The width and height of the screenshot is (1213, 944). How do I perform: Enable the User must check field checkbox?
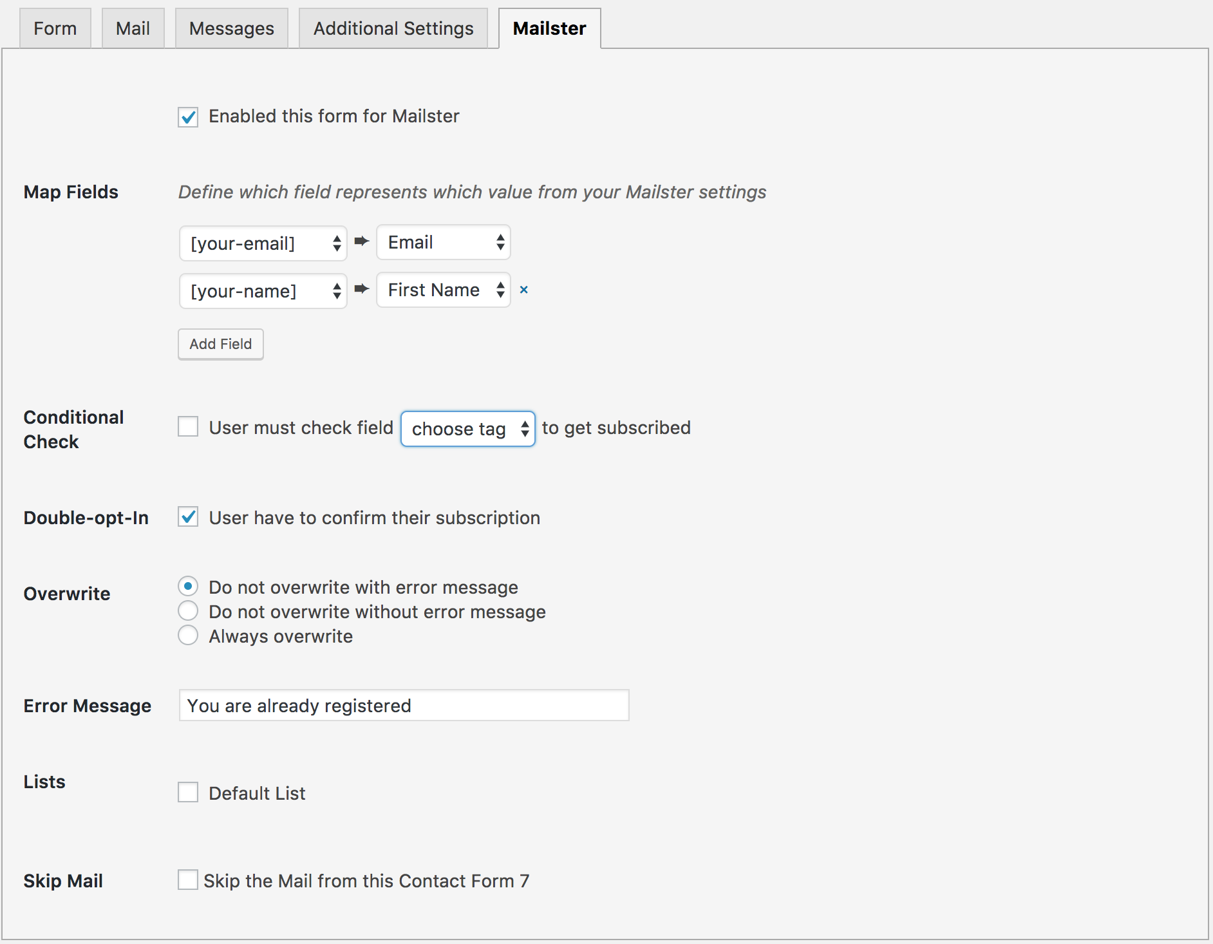(188, 426)
